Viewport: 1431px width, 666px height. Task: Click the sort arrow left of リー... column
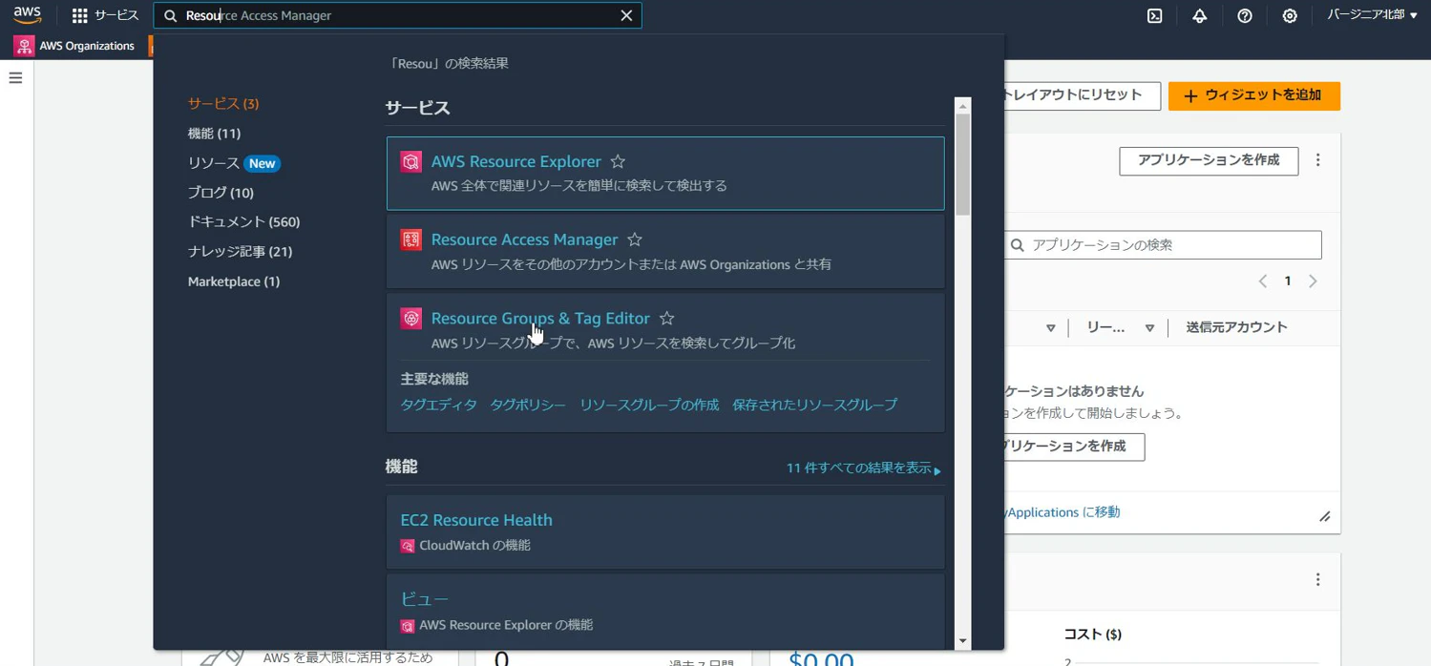(x=1050, y=328)
